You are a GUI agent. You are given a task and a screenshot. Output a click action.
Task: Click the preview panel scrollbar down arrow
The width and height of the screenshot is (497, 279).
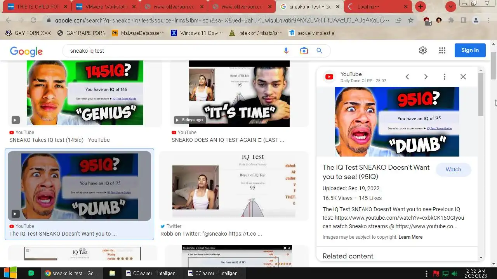[481, 258]
